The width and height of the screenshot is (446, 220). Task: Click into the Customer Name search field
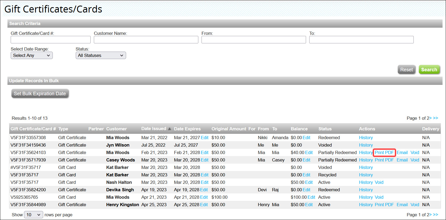146,40
